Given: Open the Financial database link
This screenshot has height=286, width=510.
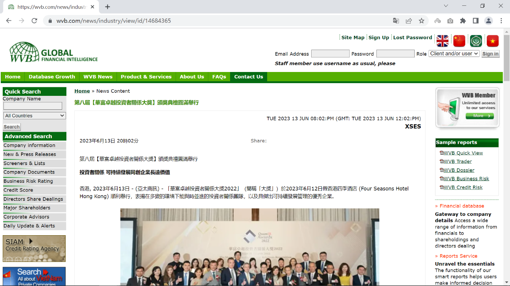Looking at the screenshot, I should pyautogui.click(x=462, y=206).
